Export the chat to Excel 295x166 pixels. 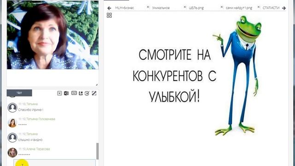66,93
